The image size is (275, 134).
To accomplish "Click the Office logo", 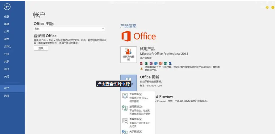I will tap(139, 36).
